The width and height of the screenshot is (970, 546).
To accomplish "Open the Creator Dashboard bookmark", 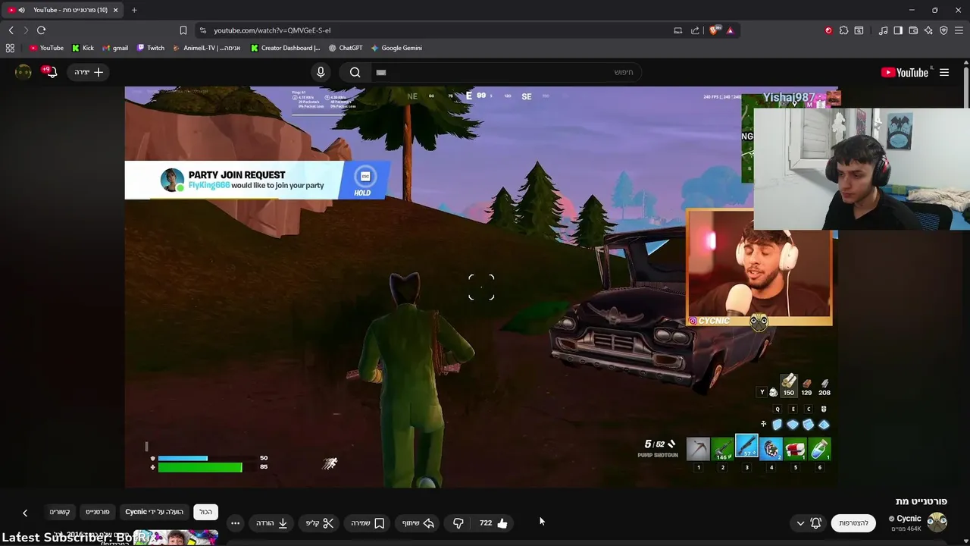I will pos(285,48).
